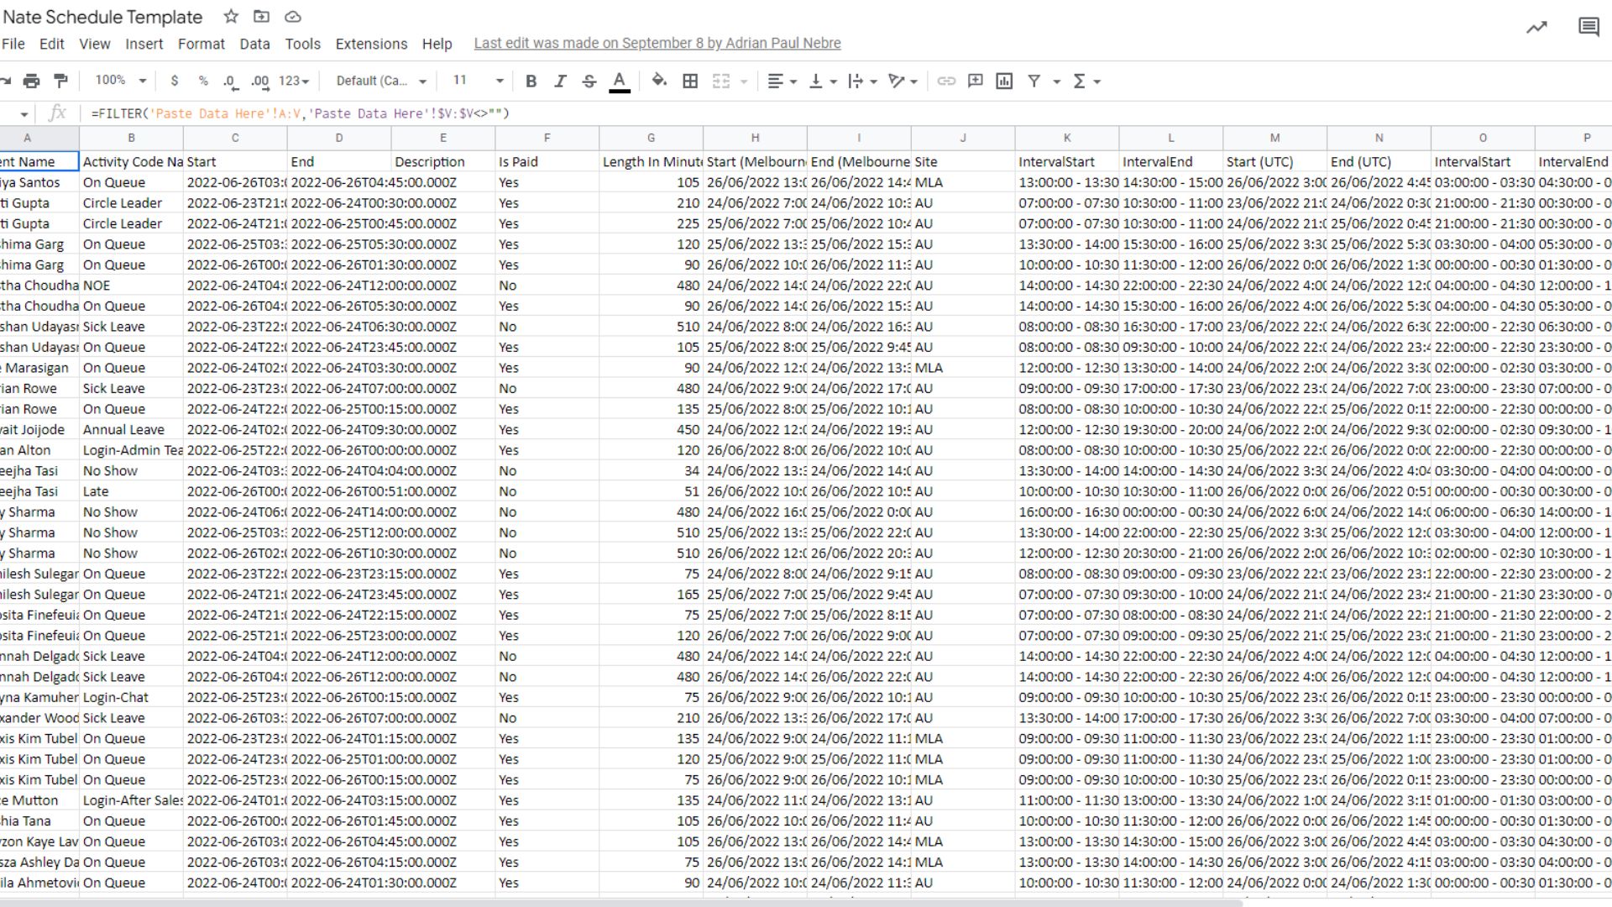Click the formula bar FILTER input

click(x=300, y=113)
